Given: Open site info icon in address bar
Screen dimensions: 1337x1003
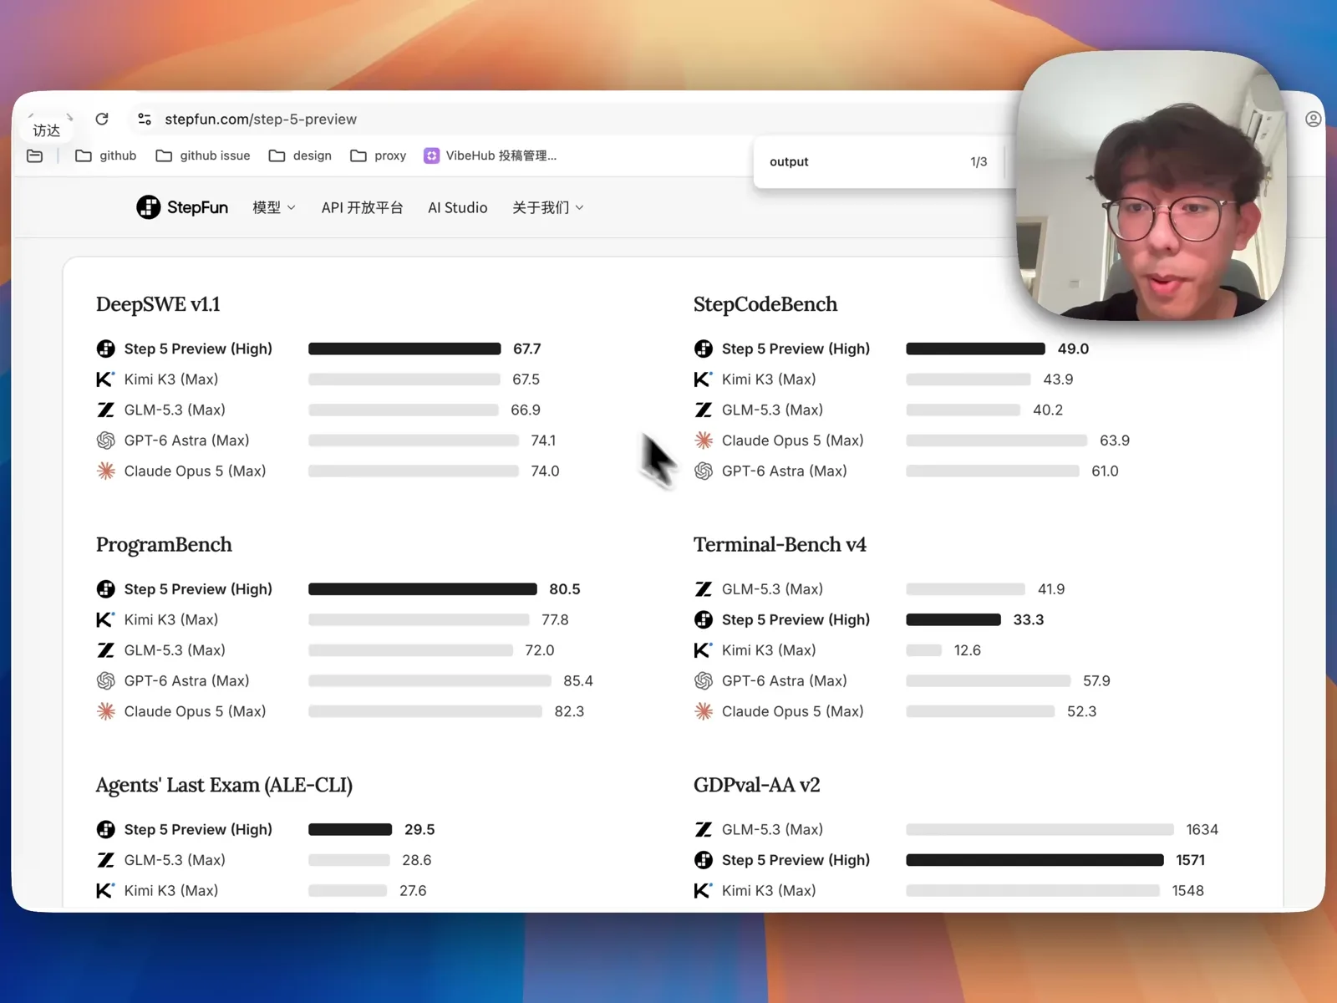Looking at the screenshot, I should pos(145,119).
